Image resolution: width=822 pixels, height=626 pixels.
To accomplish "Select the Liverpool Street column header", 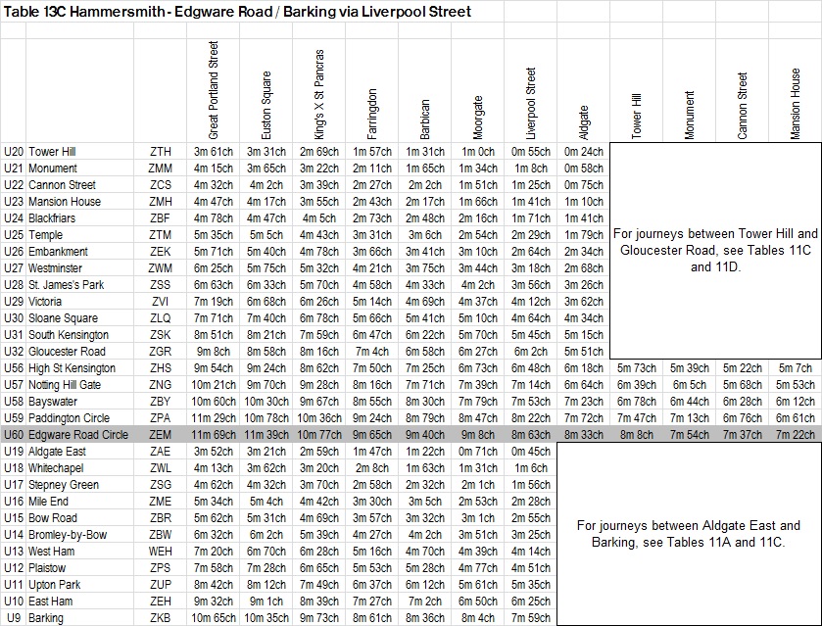I will [x=531, y=103].
